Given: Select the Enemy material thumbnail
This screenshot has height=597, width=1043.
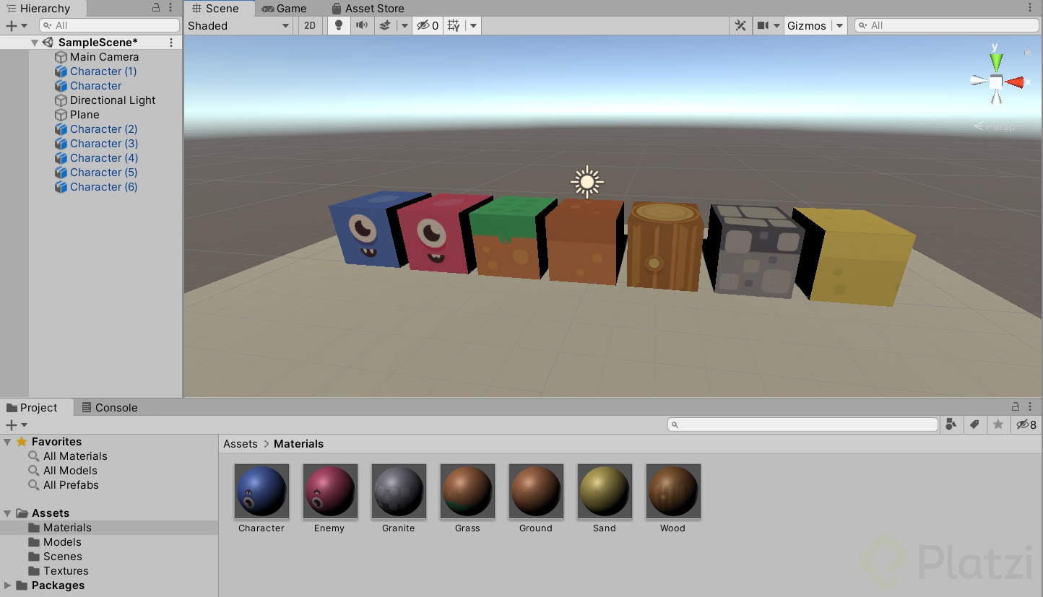Looking at the screenshot, I should click(x=330, y=491).
